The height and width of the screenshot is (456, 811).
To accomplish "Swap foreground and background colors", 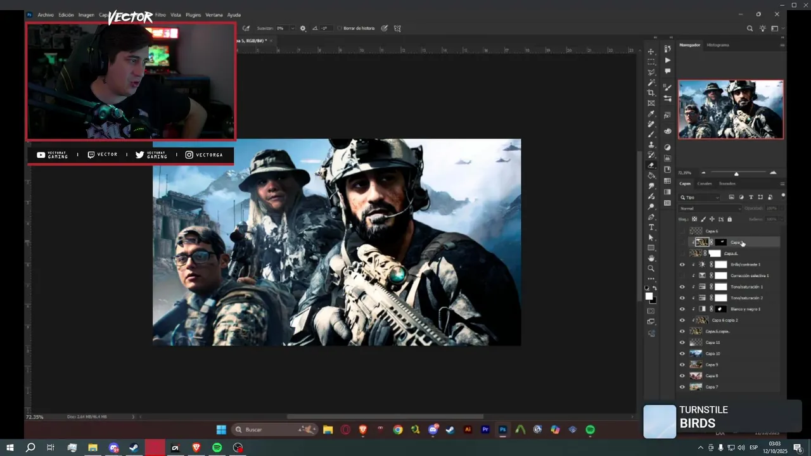I will coord(655,289).
